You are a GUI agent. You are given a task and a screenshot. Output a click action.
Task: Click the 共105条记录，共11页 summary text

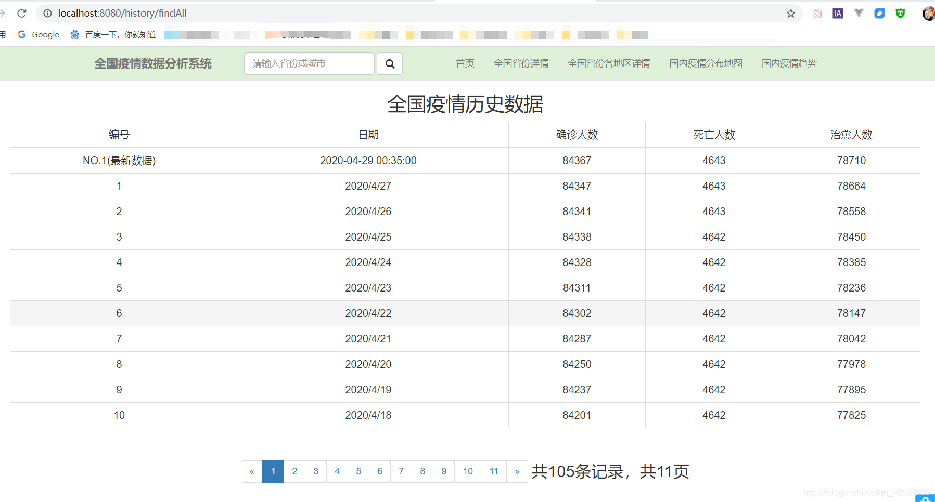click(x=610, y=471)
